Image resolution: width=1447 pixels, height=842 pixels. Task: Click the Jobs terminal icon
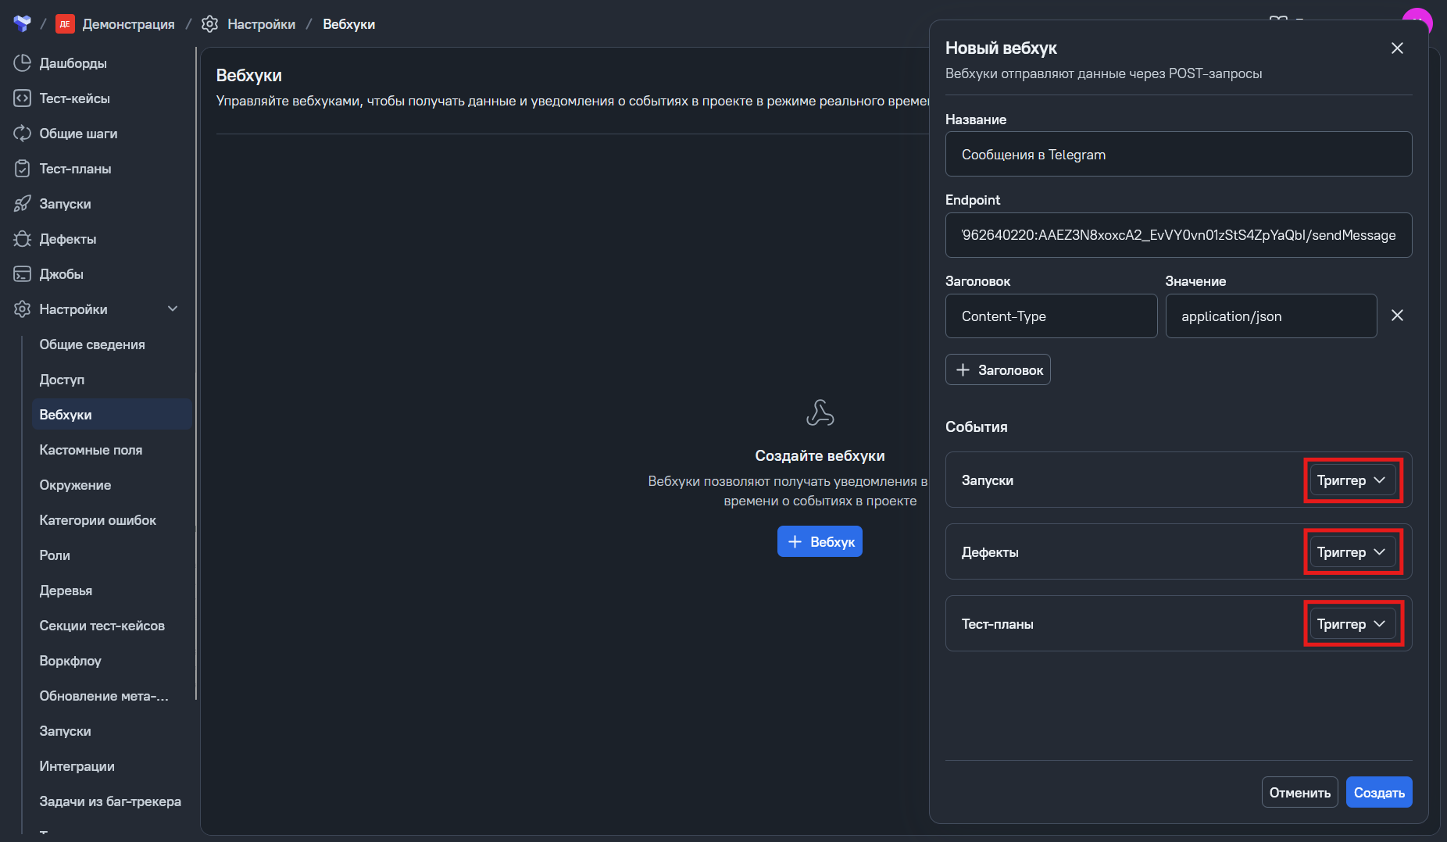point(22,274)
